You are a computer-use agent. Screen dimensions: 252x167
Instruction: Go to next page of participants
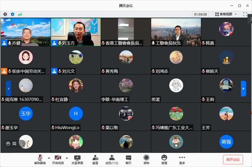click(x=243, y=89)
